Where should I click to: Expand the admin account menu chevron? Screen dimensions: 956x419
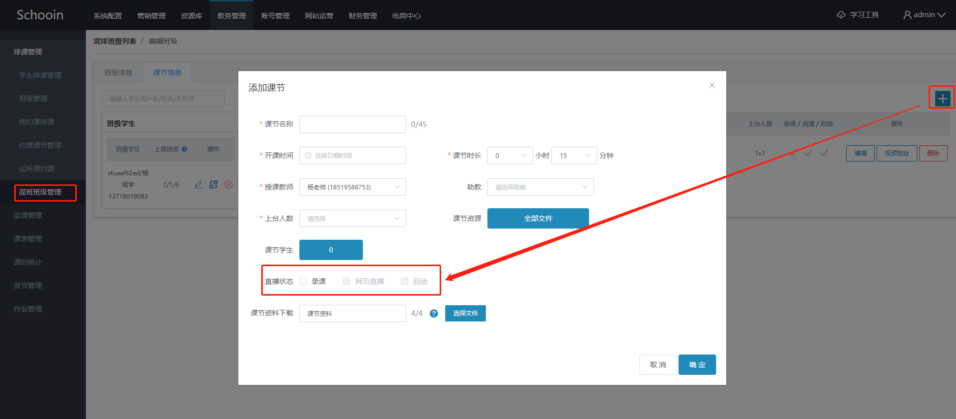941,15
